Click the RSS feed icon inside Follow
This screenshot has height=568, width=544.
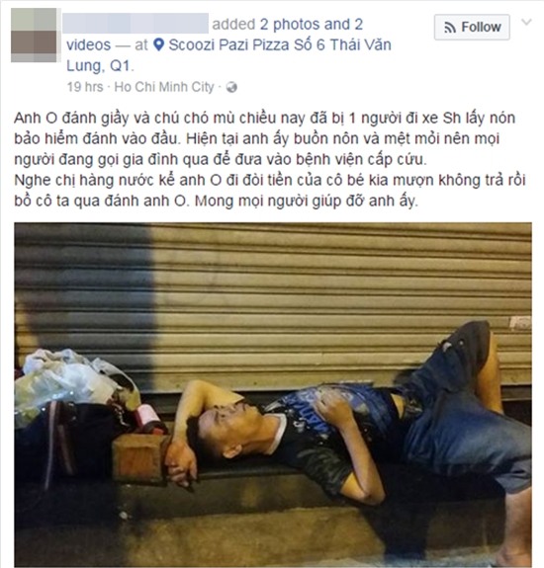450,28
